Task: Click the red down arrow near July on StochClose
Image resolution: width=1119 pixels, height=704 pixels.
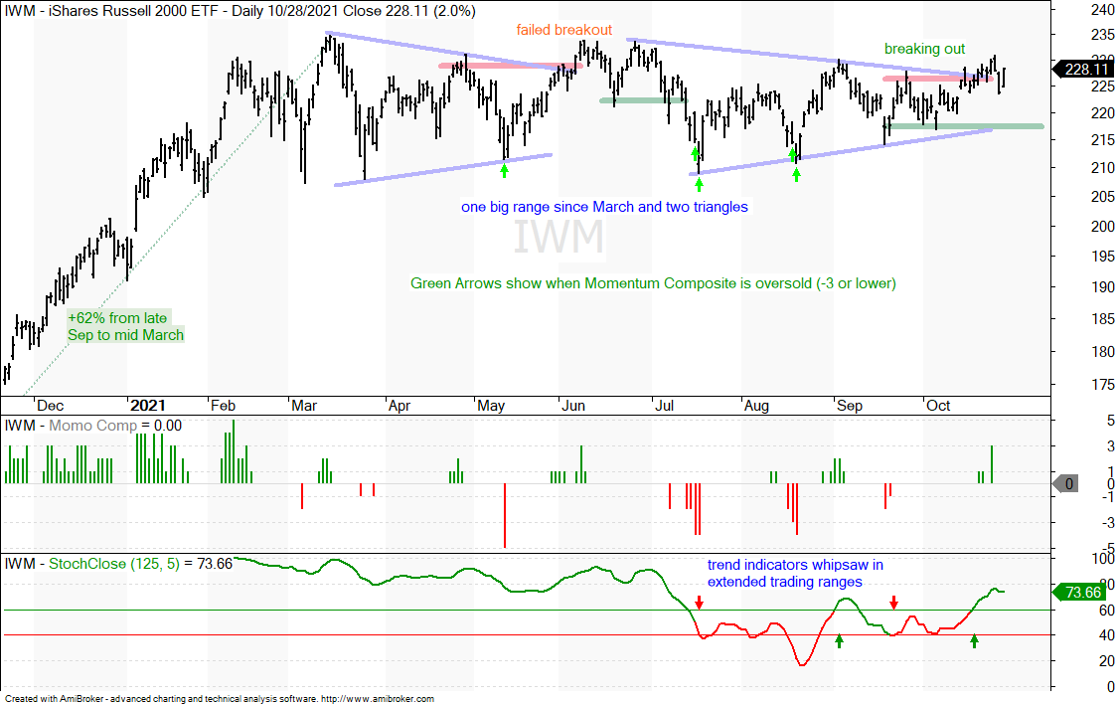Action: [700, 603]
